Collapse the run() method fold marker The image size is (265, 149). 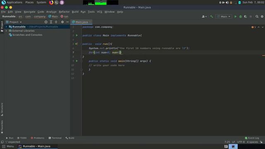tap(81, 44)
